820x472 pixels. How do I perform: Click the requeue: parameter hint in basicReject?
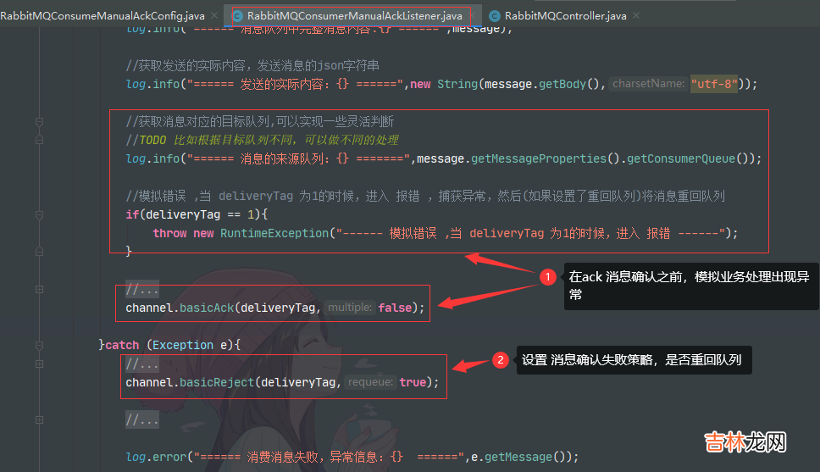(x=370, y=382)
